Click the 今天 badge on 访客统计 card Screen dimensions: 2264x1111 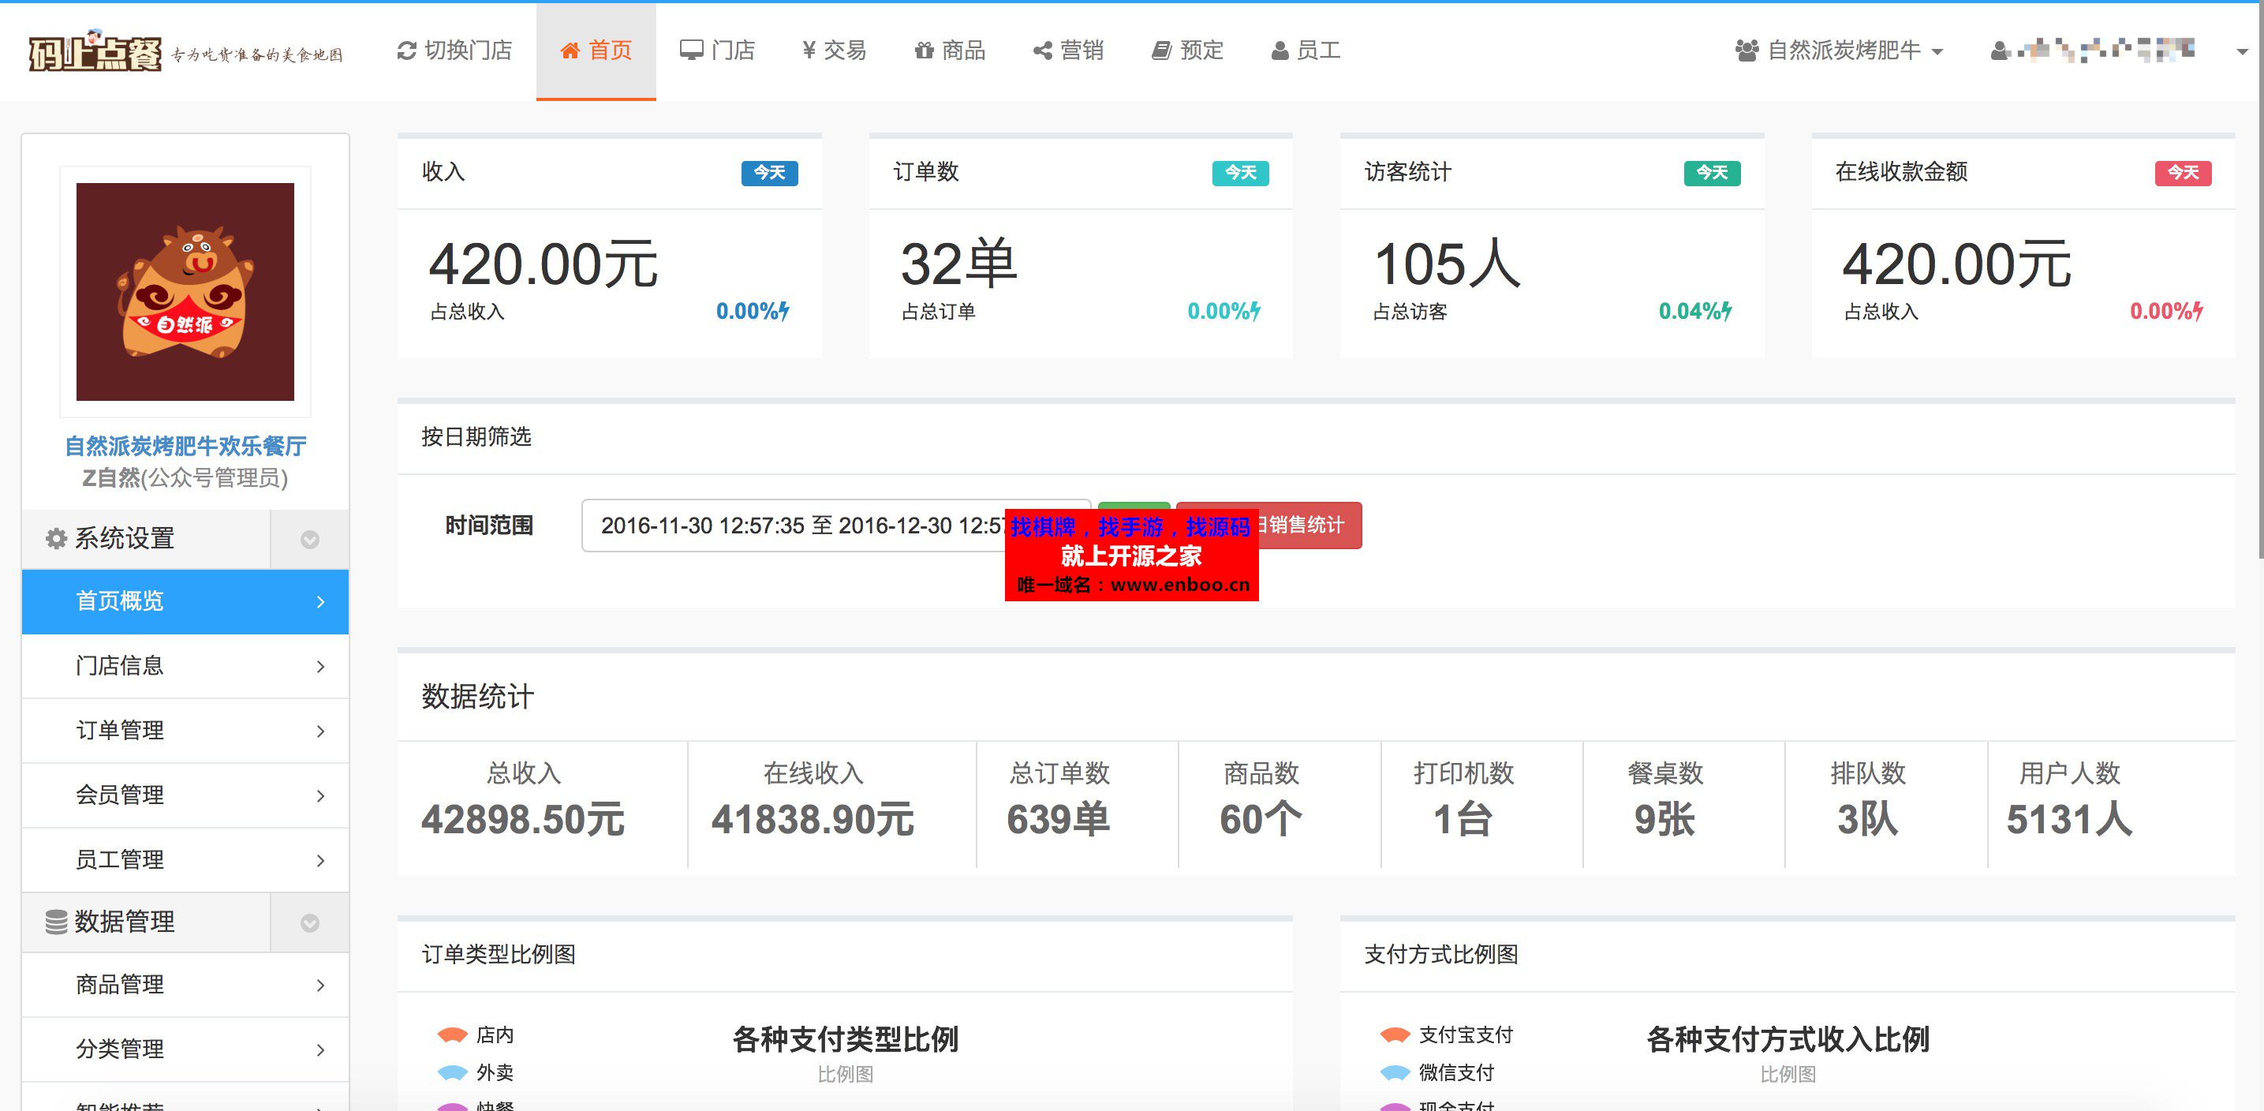[x=1711, y=172]
